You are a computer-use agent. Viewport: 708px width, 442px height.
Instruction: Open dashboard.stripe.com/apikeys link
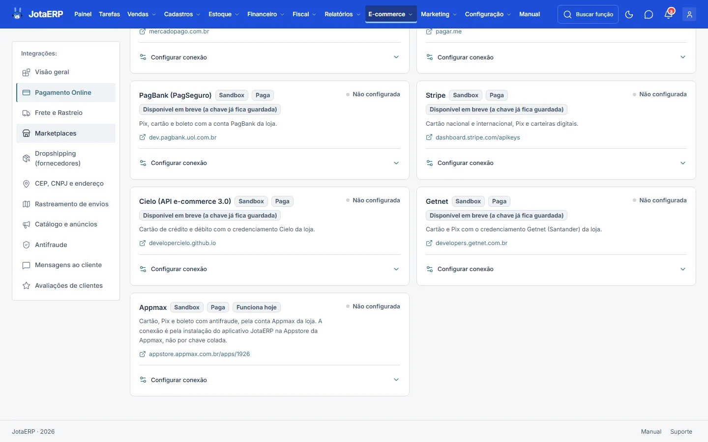click(x=477, y=138)
